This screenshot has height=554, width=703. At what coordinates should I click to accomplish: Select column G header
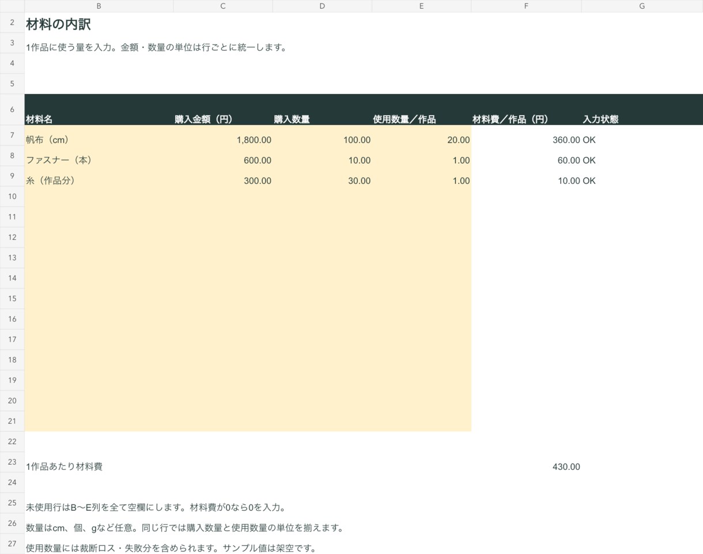point(642,6)
